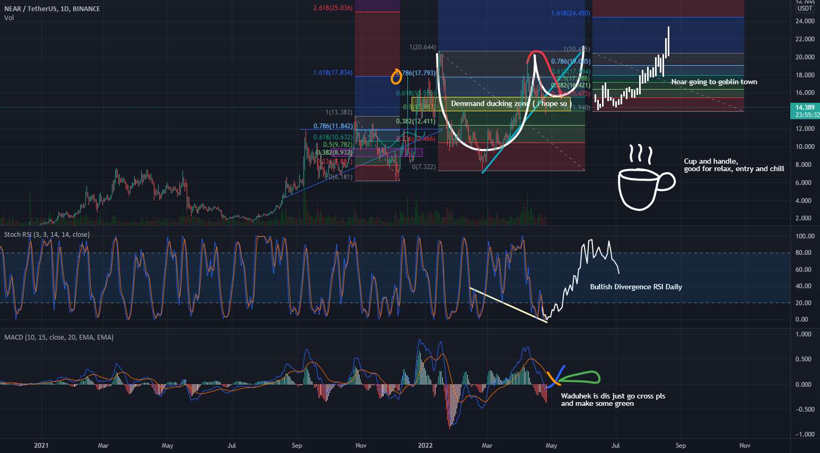Click the current price tag 14.389
The image size is (820, 453).
(x=805, y=108)
